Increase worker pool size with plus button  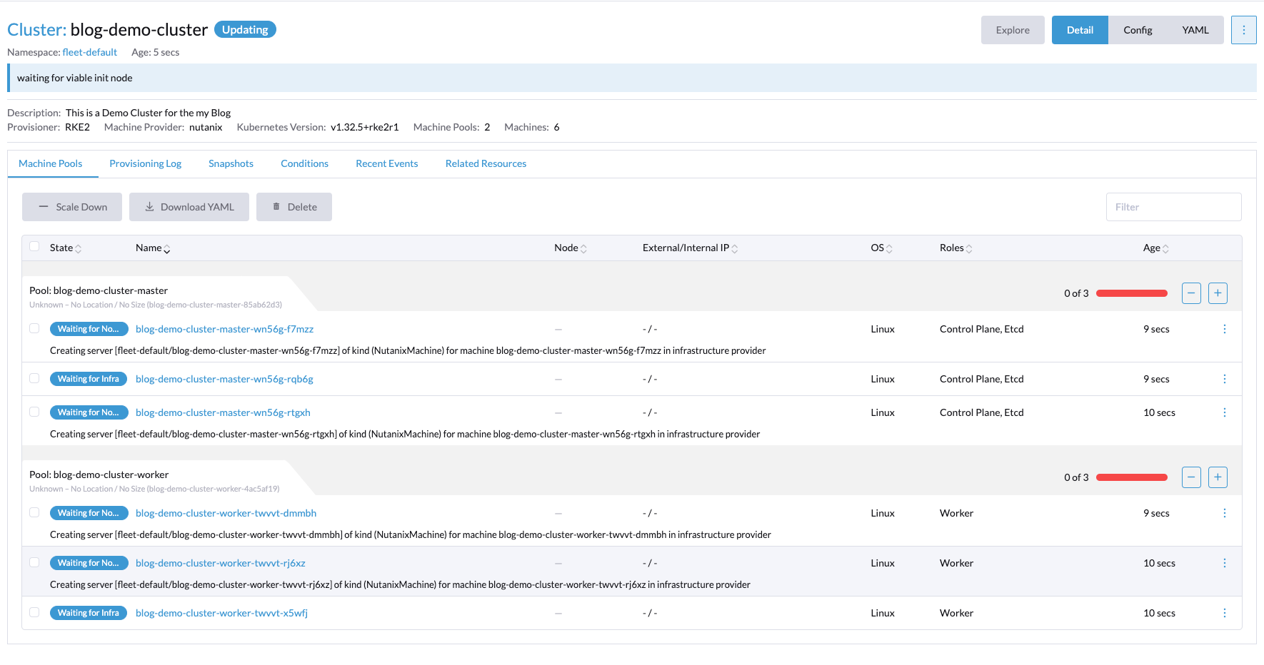point(1218,477)
